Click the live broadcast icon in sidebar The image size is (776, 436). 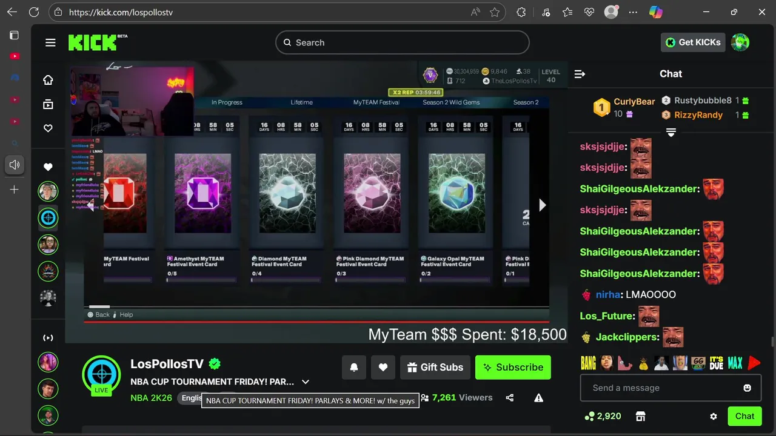click(48, 338)
